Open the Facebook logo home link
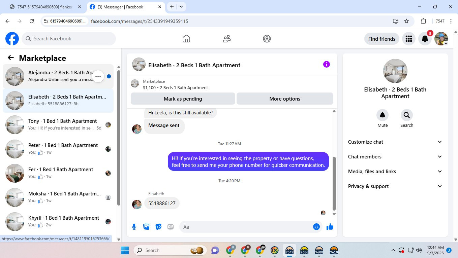458x258 pixels. click(x=12, y=39)
